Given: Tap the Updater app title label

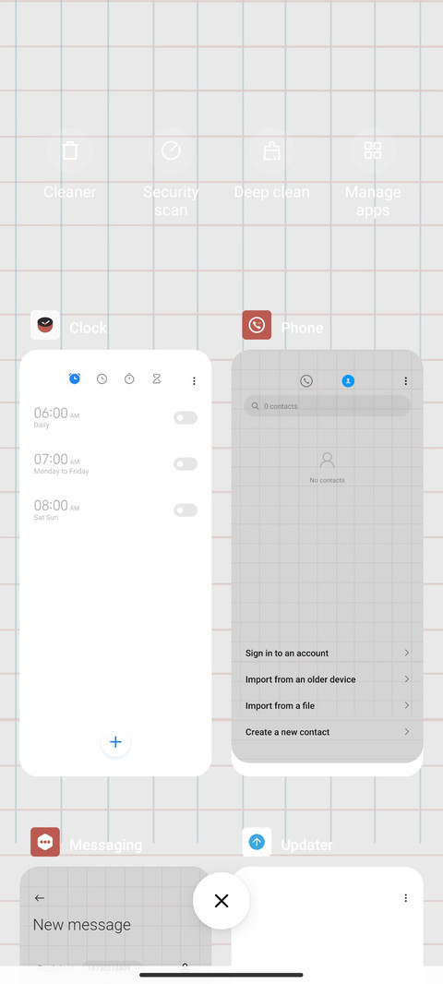Looking at the screenshot, I should pyautogui.click(x=306, y=845).
